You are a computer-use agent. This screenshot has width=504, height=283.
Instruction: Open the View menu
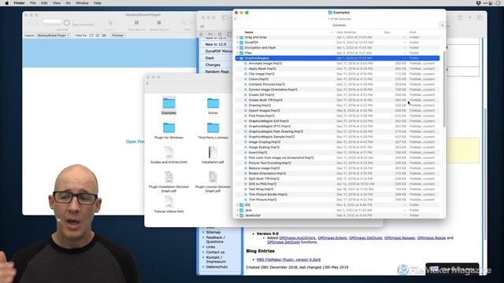click(x=56, y=3)
